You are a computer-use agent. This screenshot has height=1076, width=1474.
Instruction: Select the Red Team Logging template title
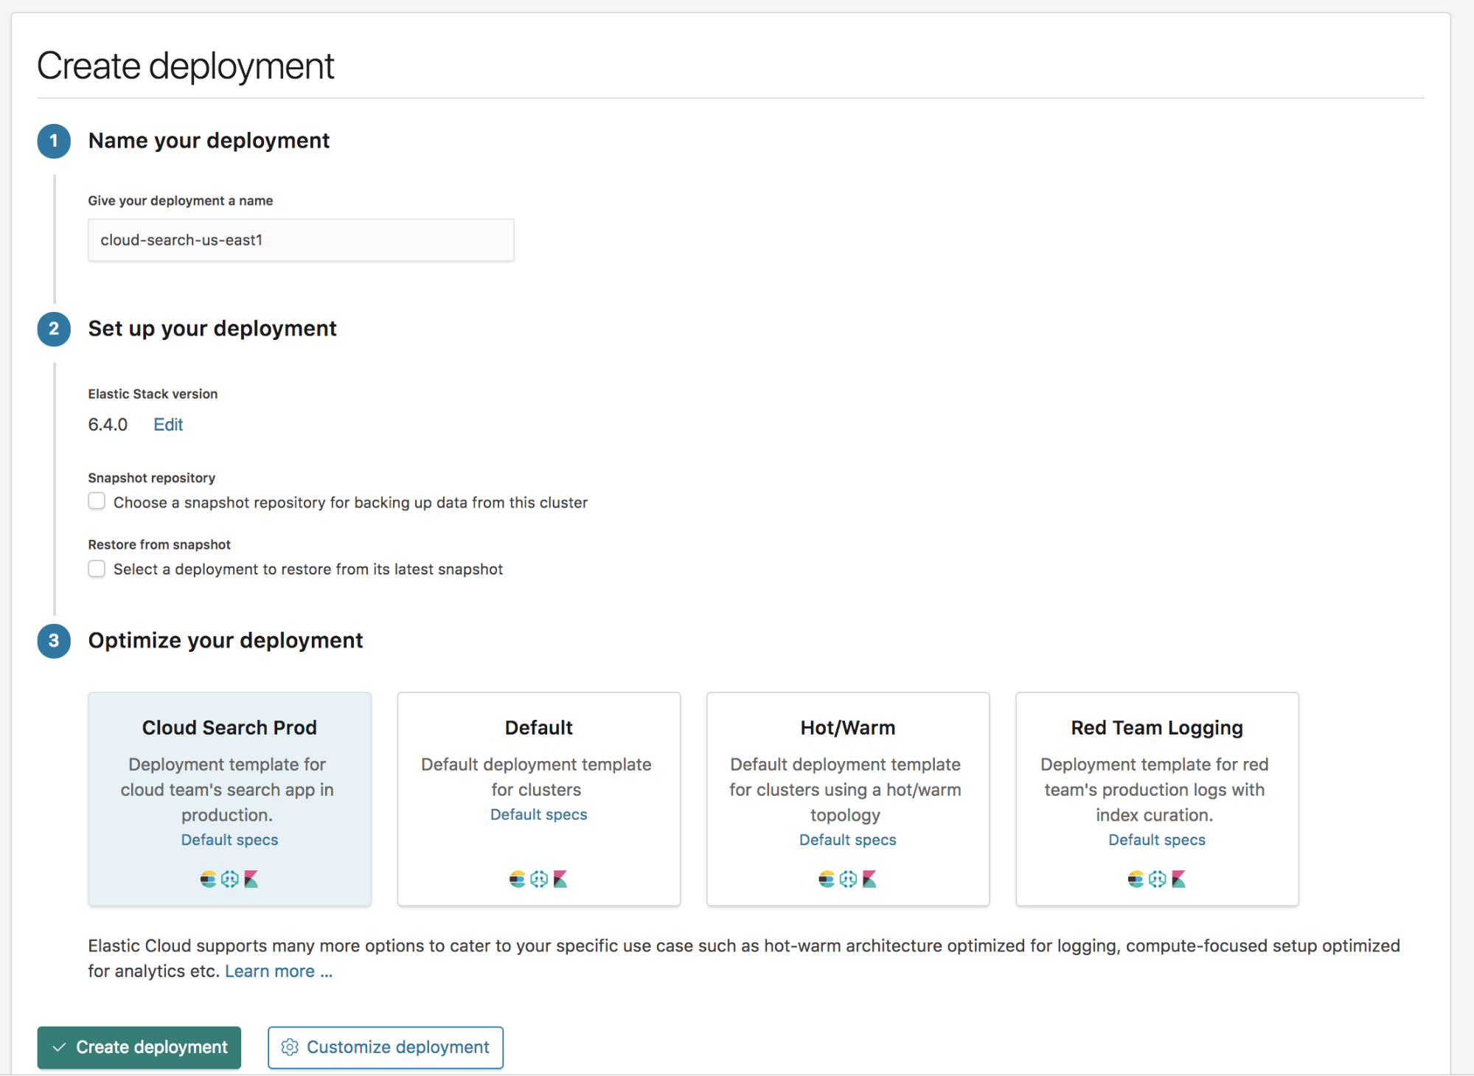point(1157,728)
